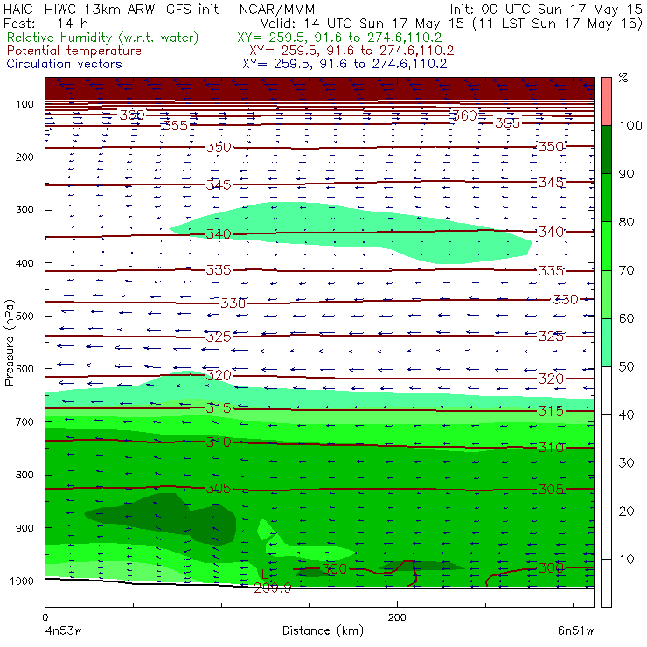Click the "4n53w" start coordinate label
Screen dimensions: 647x647
click(63, 630)
